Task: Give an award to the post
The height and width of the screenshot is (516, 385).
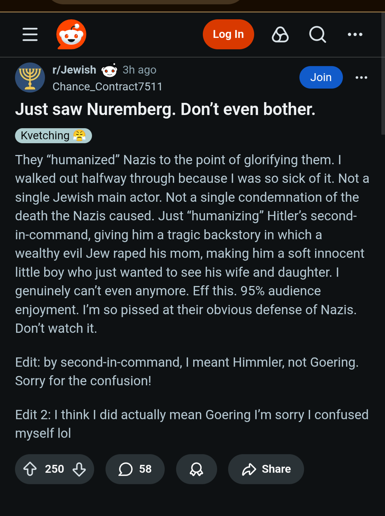Action: click(196, 469)
